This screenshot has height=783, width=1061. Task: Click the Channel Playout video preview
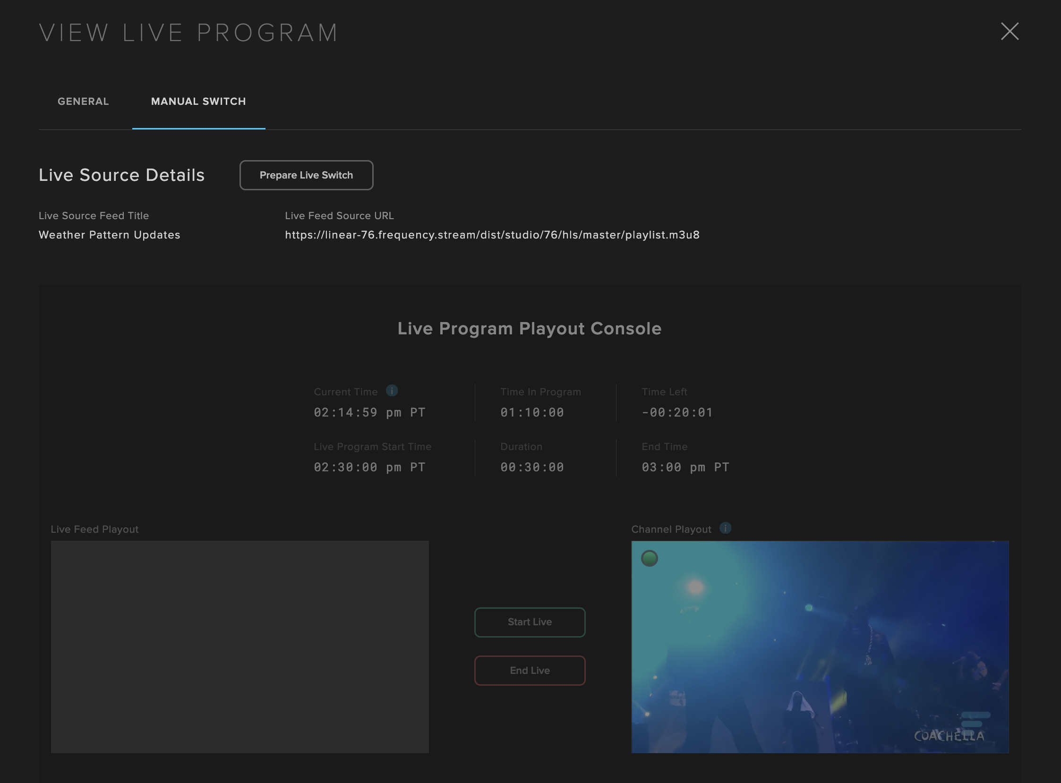click(x=820, y=647)
